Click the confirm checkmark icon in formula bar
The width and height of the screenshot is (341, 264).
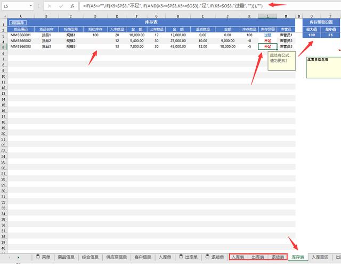tap(60, 6)
